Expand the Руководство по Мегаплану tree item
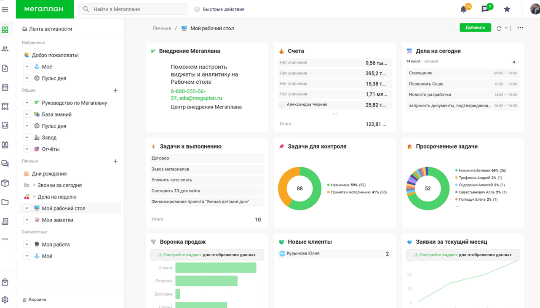The width and height of the screenshot is (540, 308). (27, 103)
